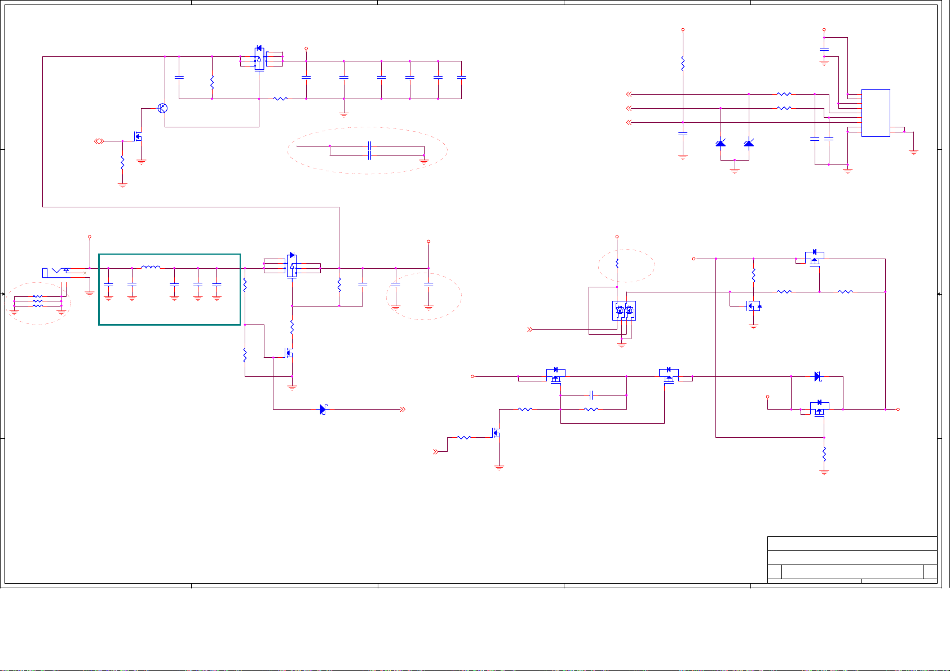Select the grounded MOSFET with Zener body diode
This screenshot has height=671, width=950.
[x=754, y=306]
